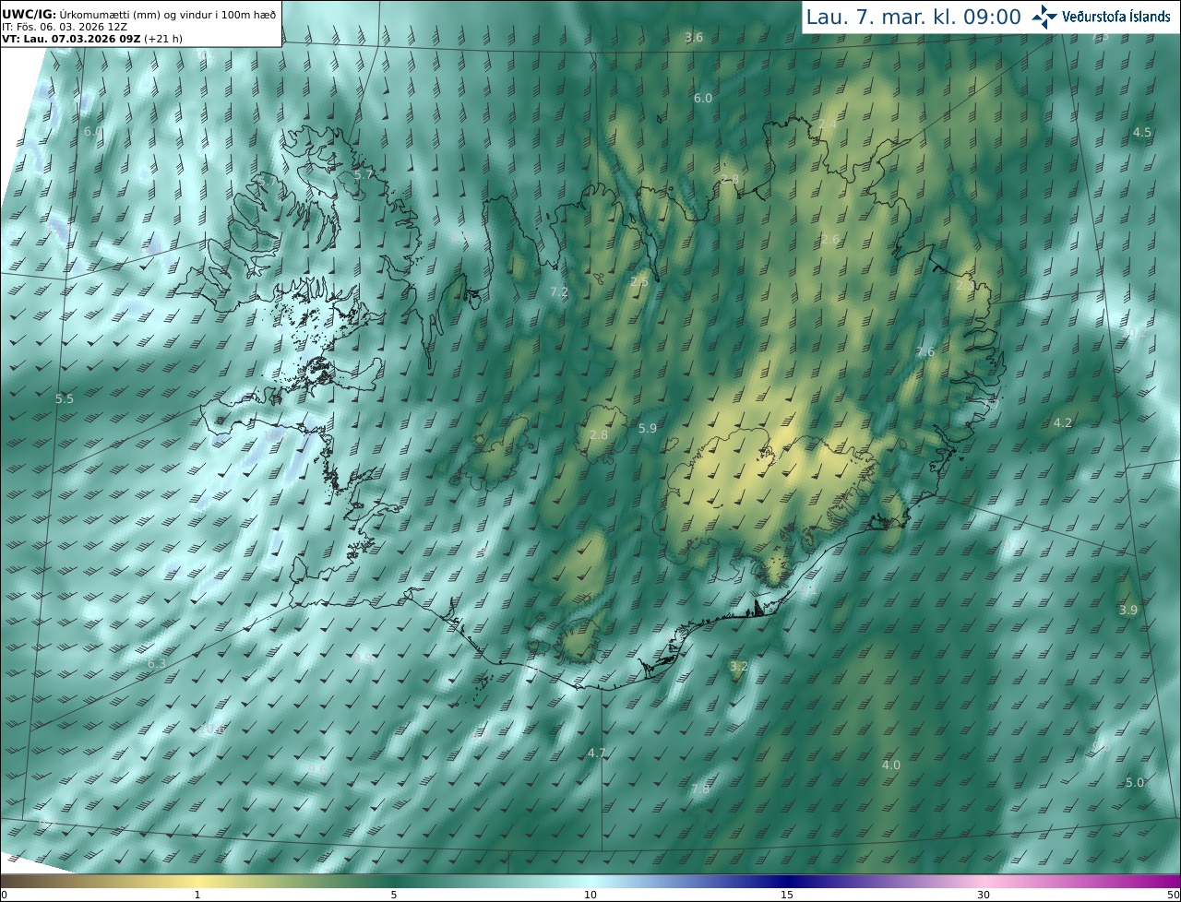Click the 5.5 value label on the map
This screenshot has width=1181, height=902.
tap(64, 398)
